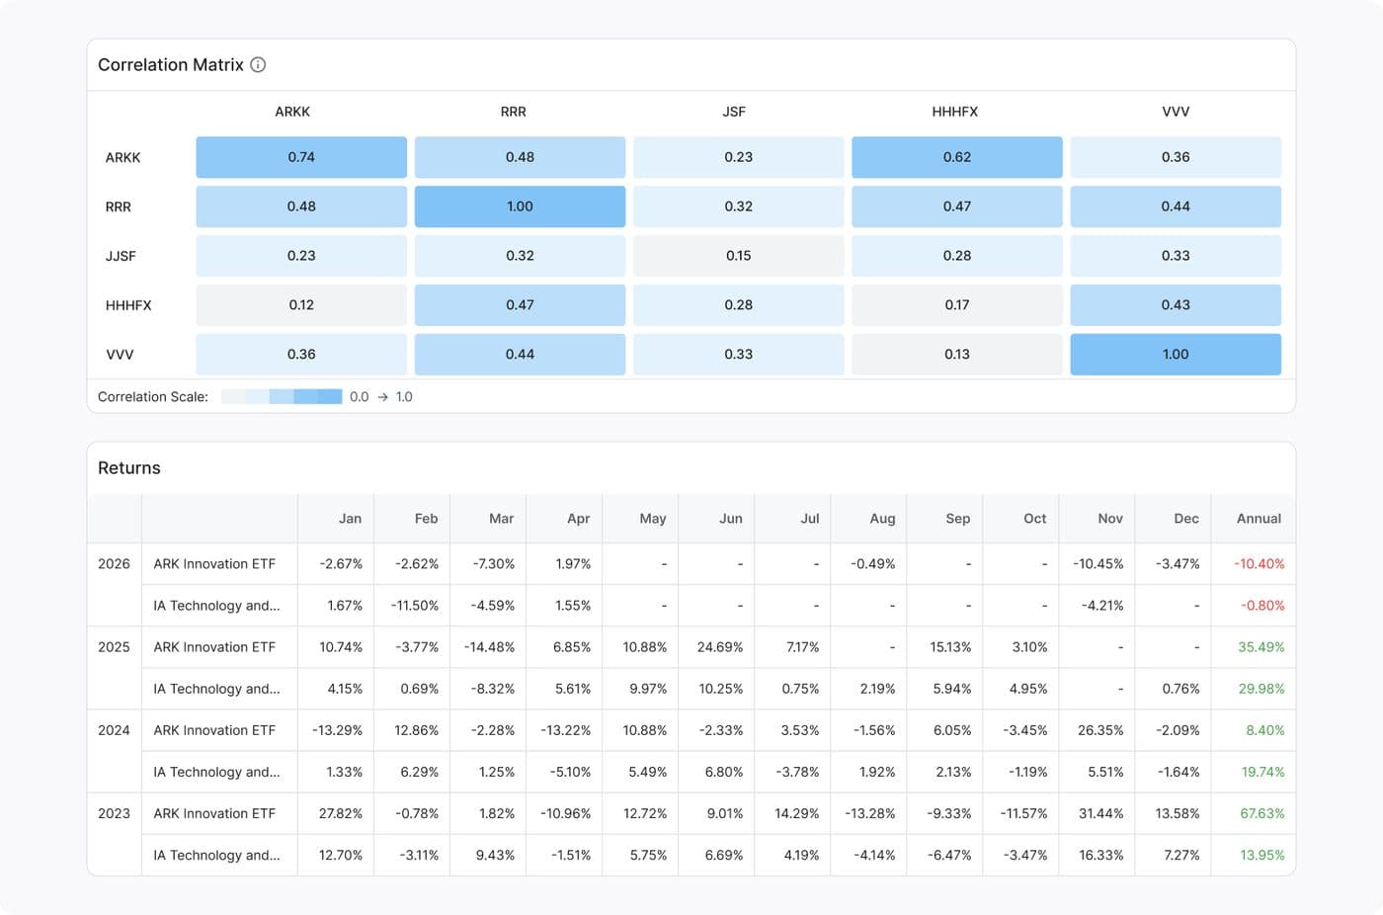Click the 13.95% annual return value
The image size is (1383, 915).
(1262, 855)
